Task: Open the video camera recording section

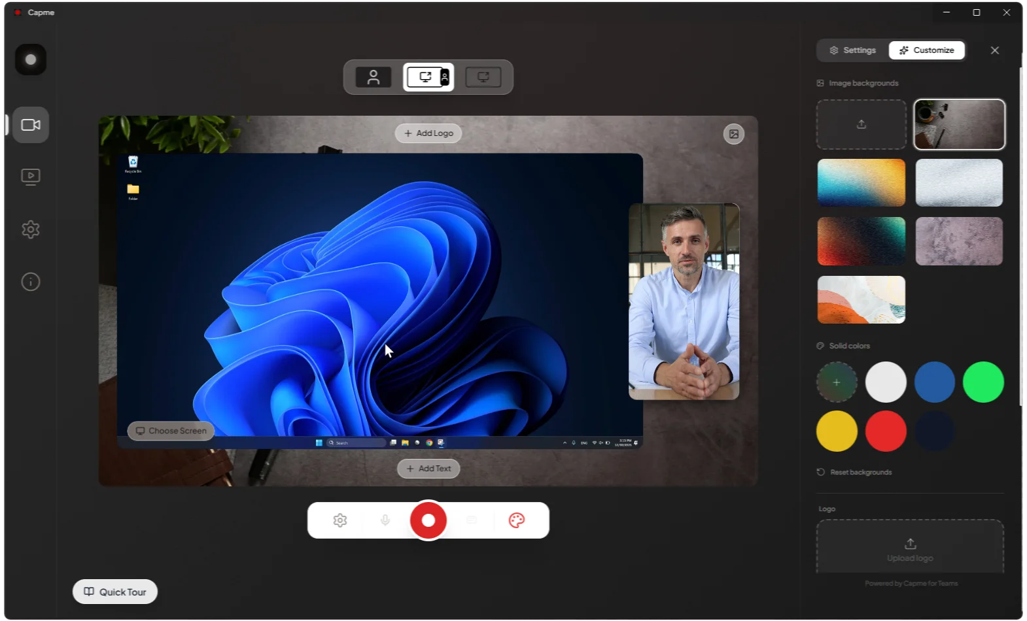Action: pyautogui.click(x=31, y=124)
